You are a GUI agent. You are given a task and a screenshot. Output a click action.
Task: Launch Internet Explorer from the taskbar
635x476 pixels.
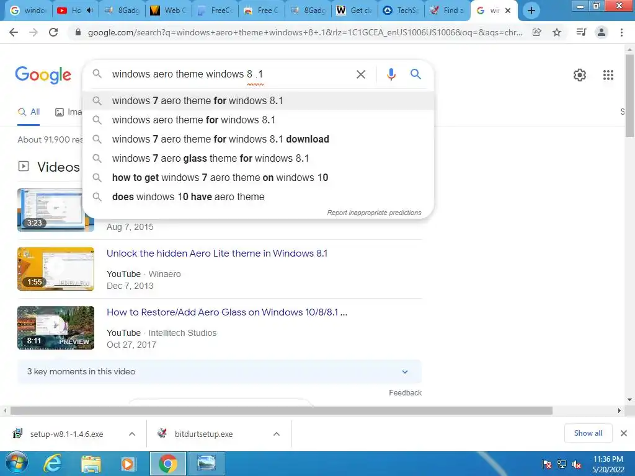click(x=53, y=464)
